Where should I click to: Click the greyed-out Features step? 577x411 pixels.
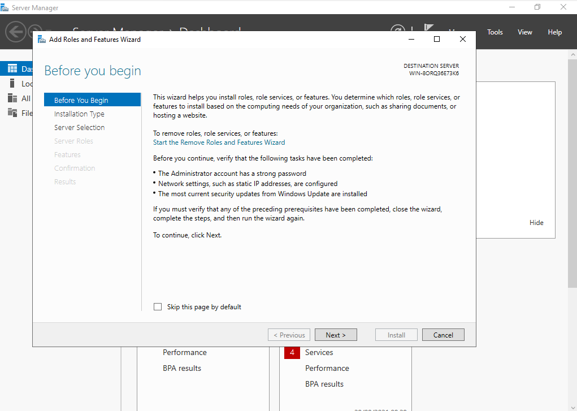tap(67, 155)
